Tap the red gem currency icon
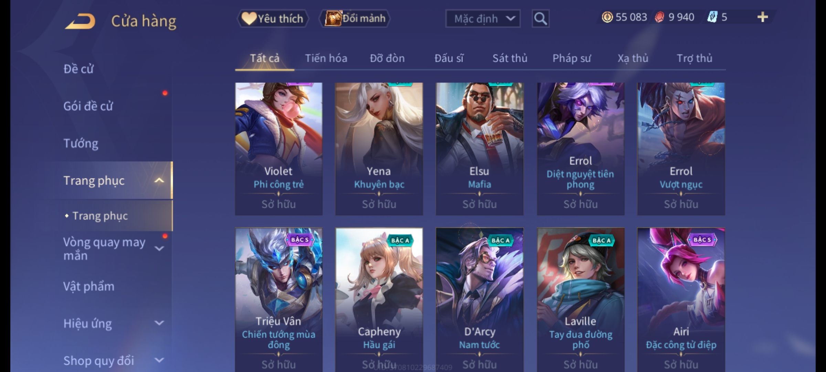Image resolution: width=826 pixels, height=372 pixels. 659,17
